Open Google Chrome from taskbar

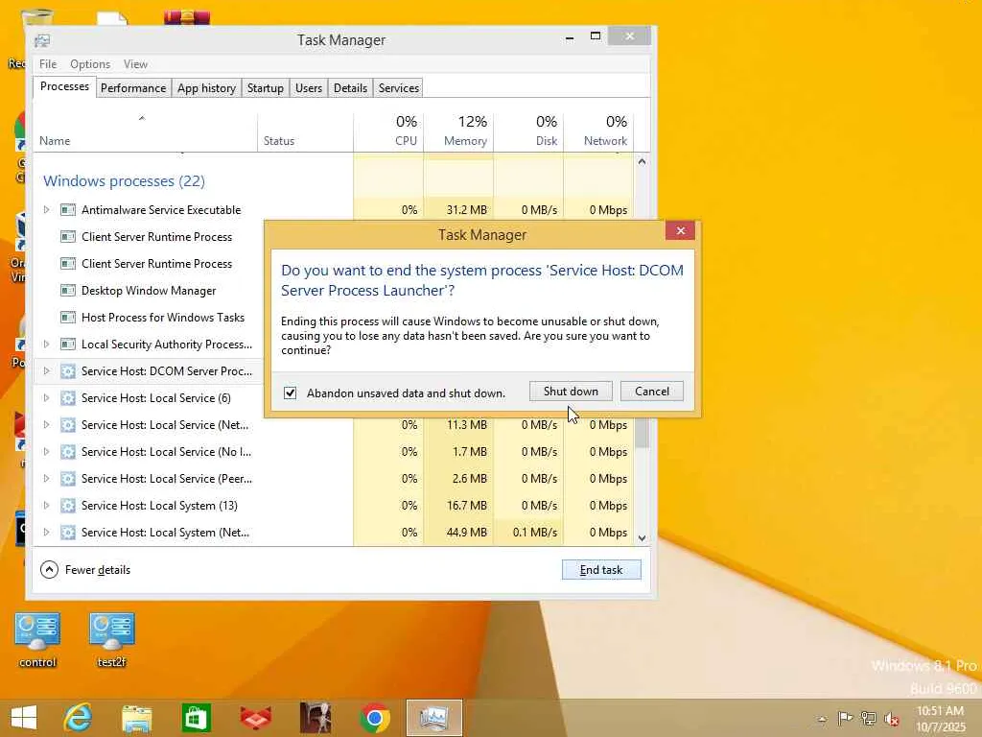(x=375, y=718)
